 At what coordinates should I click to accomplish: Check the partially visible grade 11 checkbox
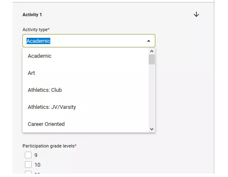click(x=28, y=172)
